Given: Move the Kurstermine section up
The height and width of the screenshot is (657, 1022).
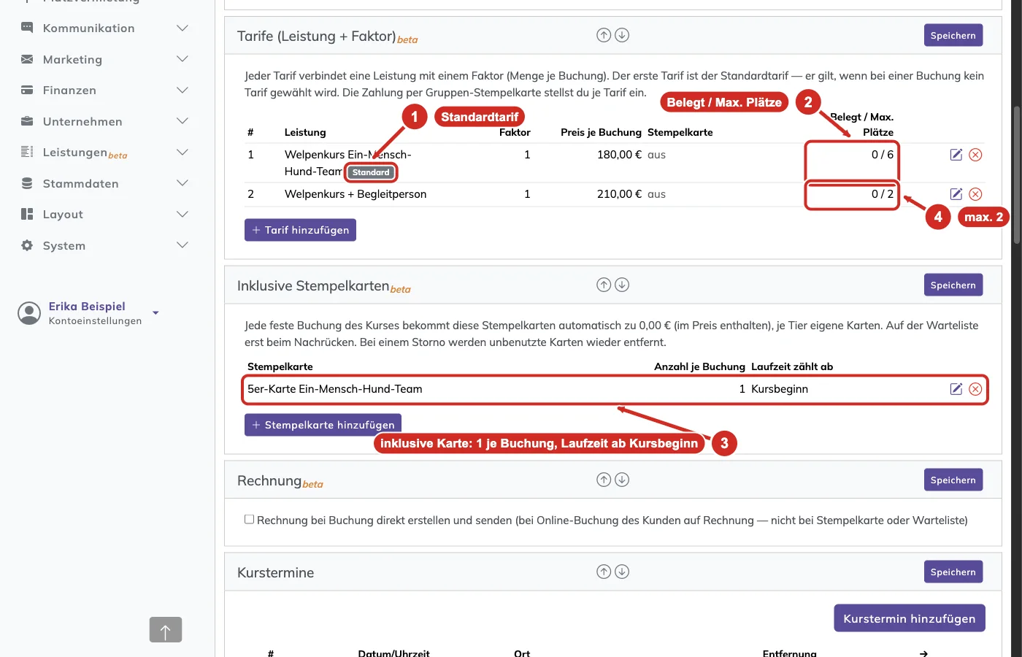Looking at the screenshot, I should [x=604, y=572].
